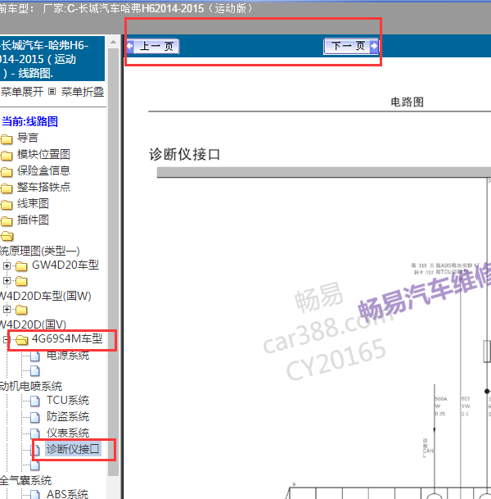
Task: Click folder icon above W4D20D车型(国W) label
Action: [21, 281]
